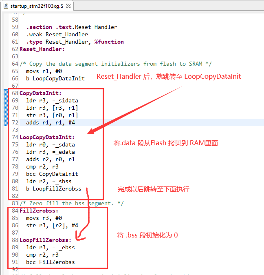
Task: Click 'str r3, [r2], #4' on line 86
Action: click(x=52, y=226)
